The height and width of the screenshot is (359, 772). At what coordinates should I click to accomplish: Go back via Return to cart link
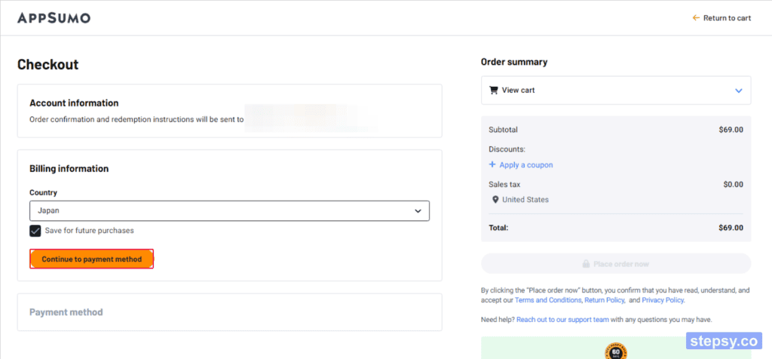(721, 18)
